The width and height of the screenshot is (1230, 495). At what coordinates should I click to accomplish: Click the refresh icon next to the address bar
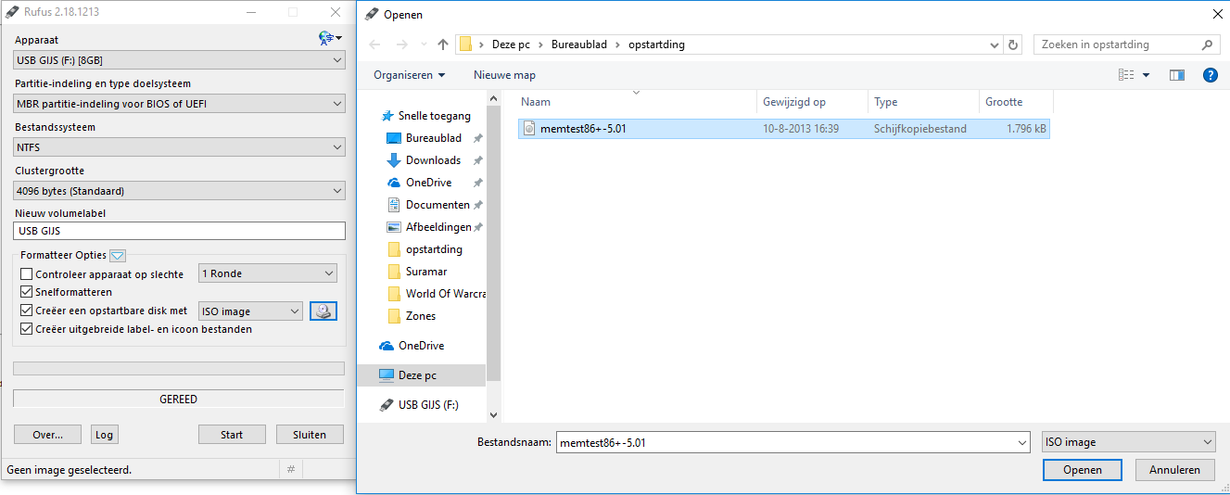pos(1014,44)
